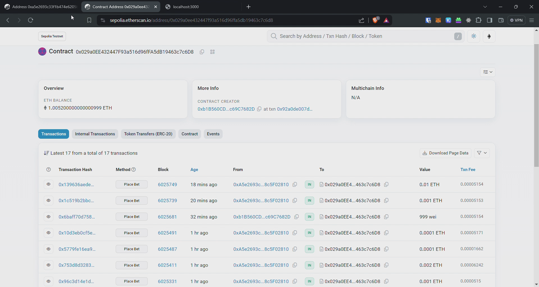Expand the list options dropdown above Multichain Info
This screenshot has width=539, height=287.
(488, 72)
